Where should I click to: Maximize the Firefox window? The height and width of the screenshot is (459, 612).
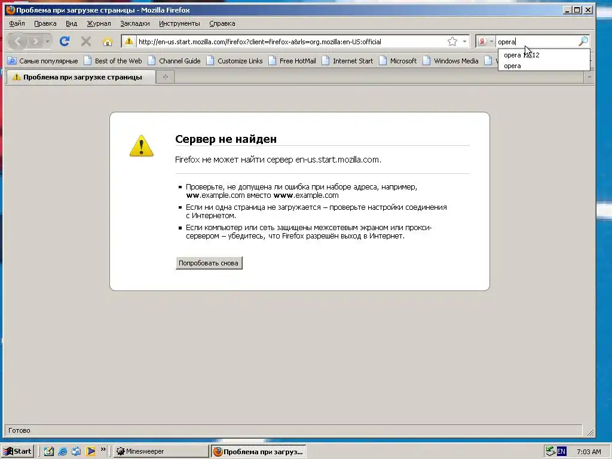click(577, 10)
